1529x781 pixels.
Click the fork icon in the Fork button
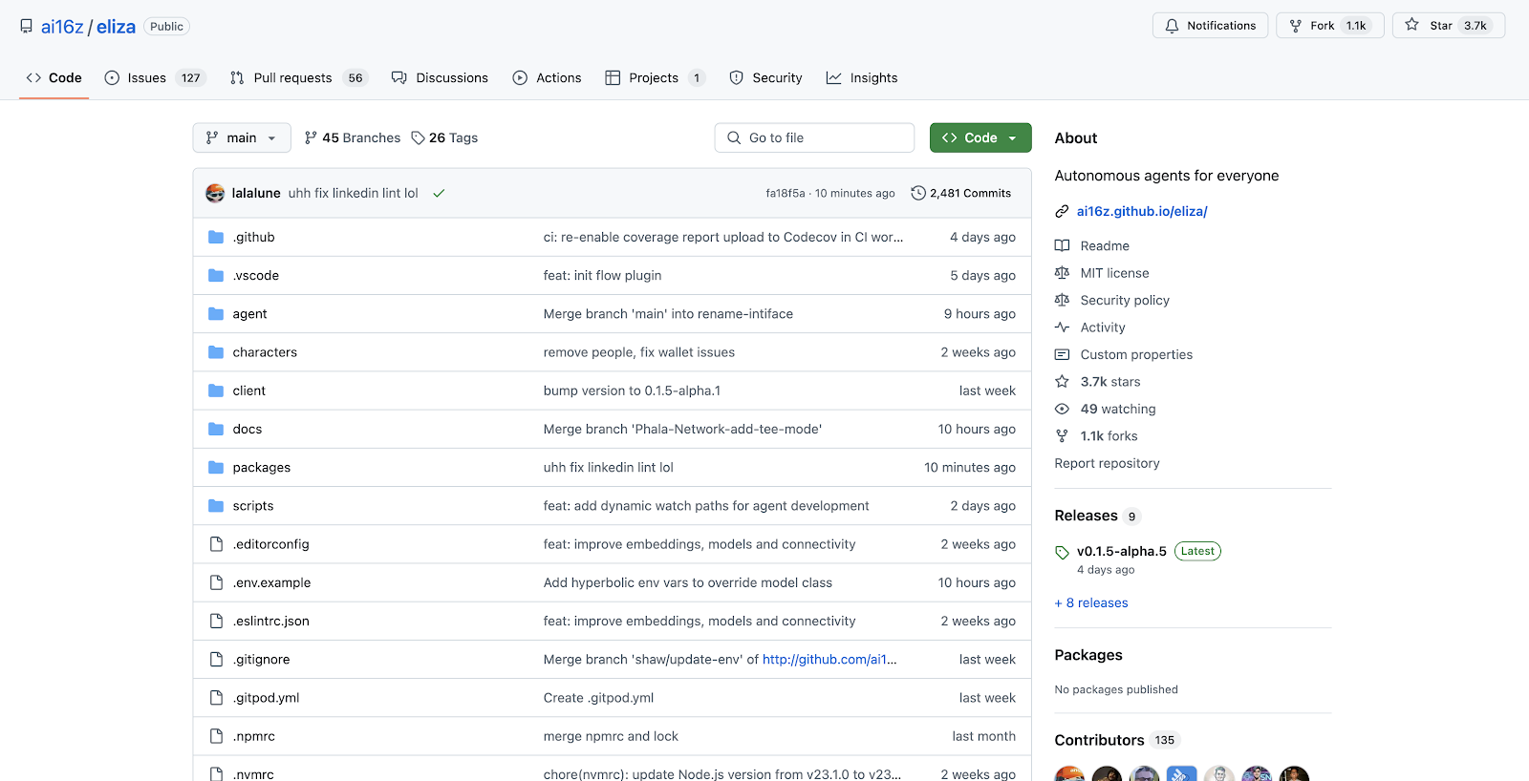click(x=1296, y=26)
